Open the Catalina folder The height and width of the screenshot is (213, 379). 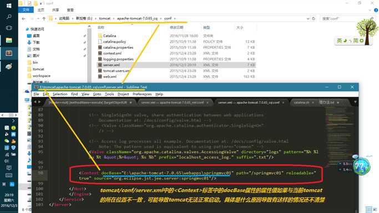109,35
